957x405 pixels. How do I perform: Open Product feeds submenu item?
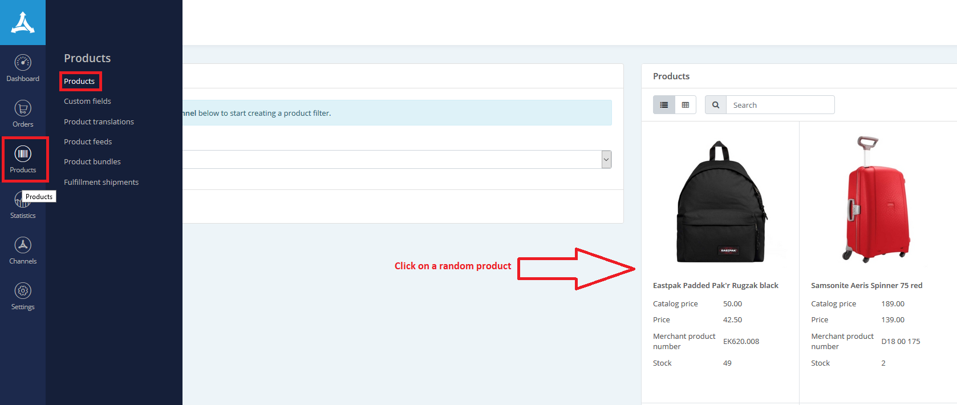[x=88, y=141]
